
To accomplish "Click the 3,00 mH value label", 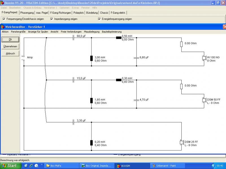I will [x=100, y=57].
